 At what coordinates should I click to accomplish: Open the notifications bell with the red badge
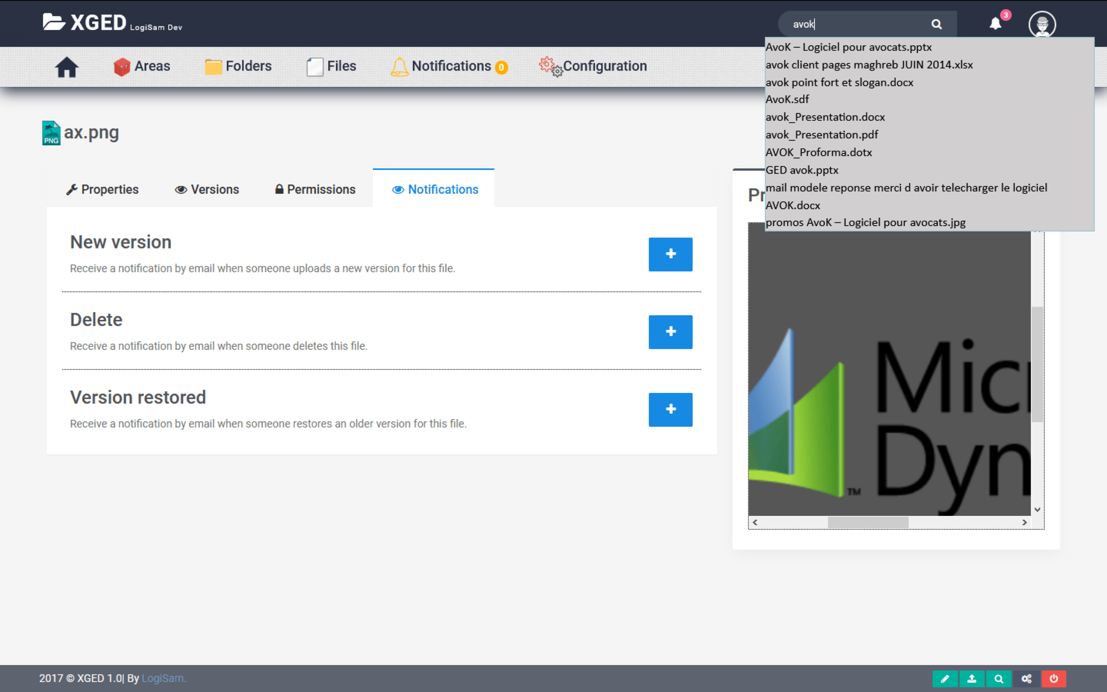pos(995,23)
